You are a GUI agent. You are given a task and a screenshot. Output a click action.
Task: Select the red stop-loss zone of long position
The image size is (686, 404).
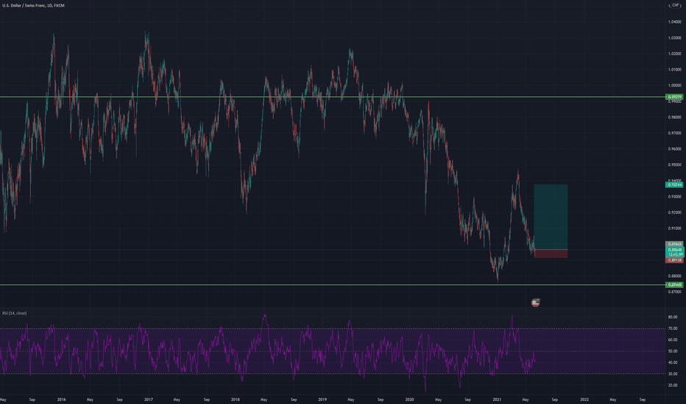551,253
